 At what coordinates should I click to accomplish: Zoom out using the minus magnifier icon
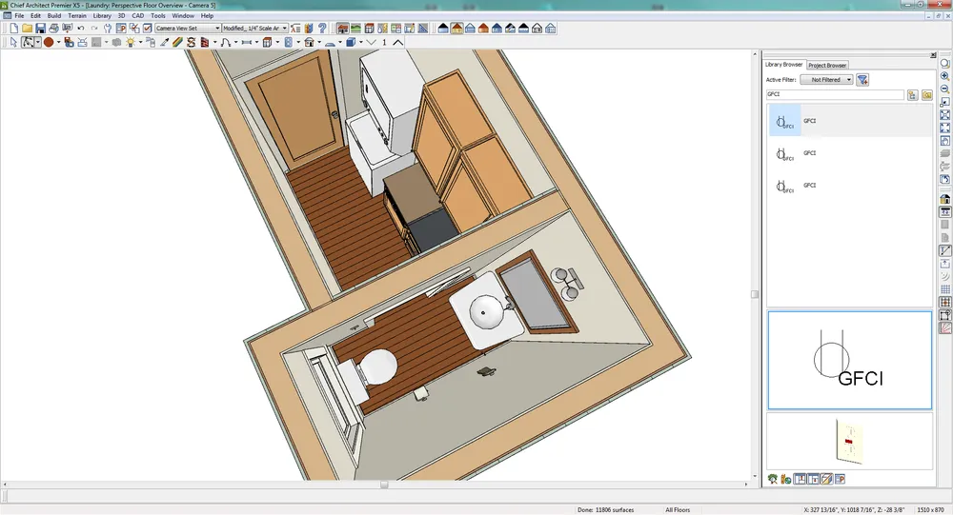(945, 89)
